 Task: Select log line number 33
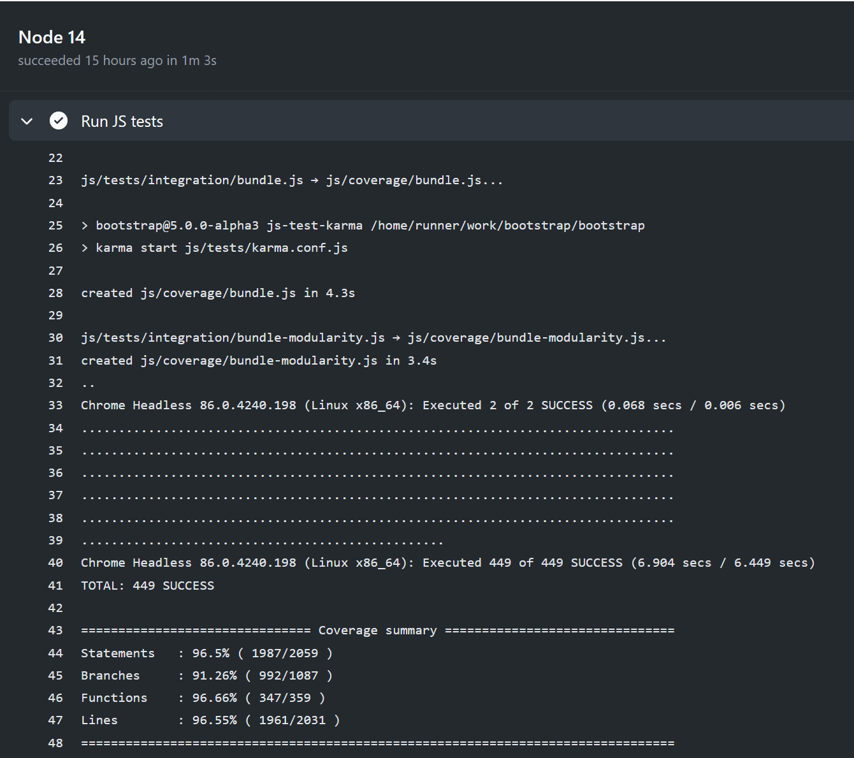55,405
